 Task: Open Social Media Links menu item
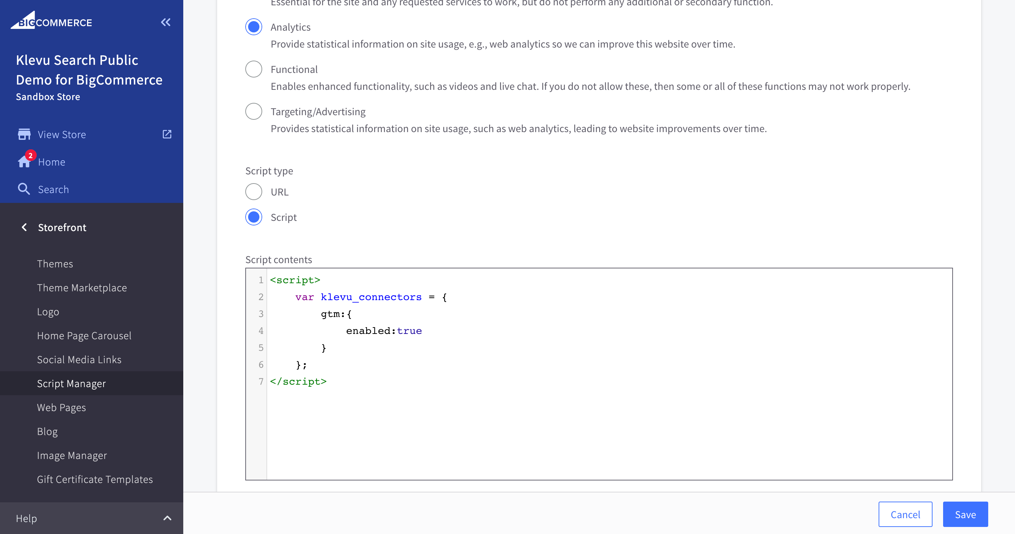[x=79, y=360]
